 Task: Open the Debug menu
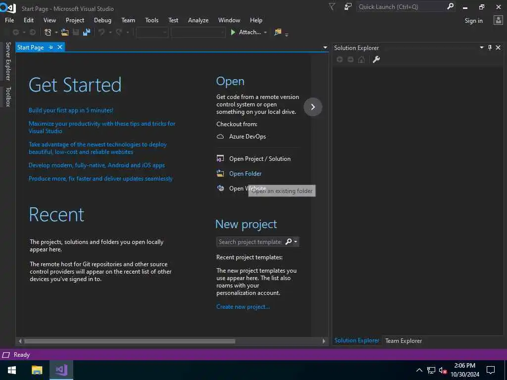click(x=102, y=20)
